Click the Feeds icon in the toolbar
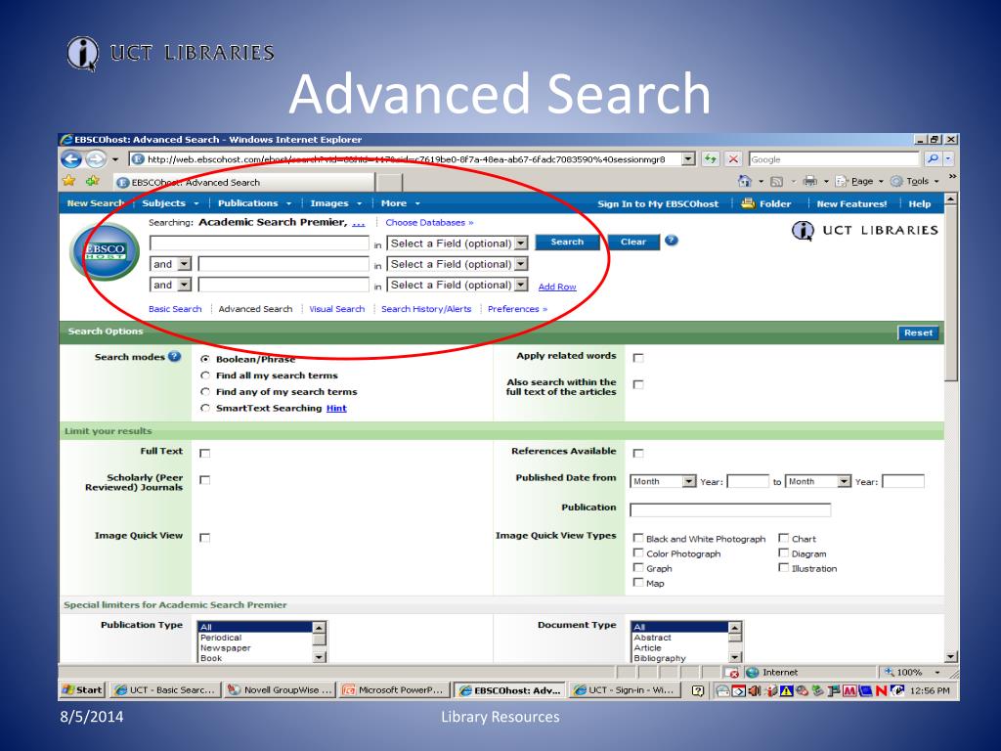Image resolution: width=1001 pixels, height=751 pixels. [776, 181]
